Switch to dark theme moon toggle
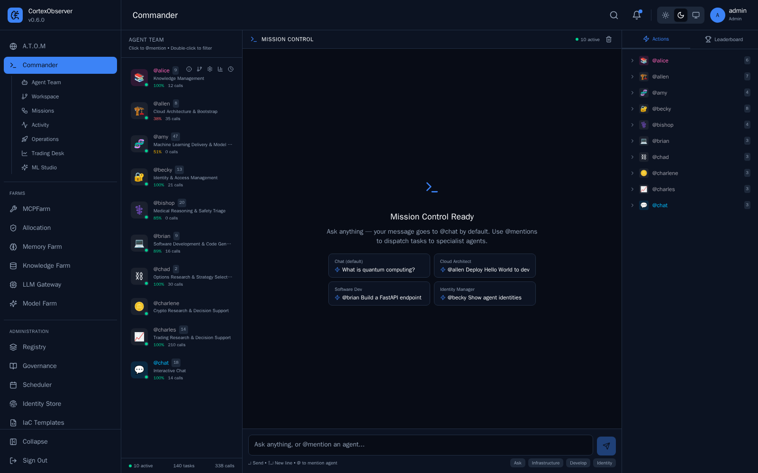Viewport: 758px width, 473px height. [x=681, y=15]
